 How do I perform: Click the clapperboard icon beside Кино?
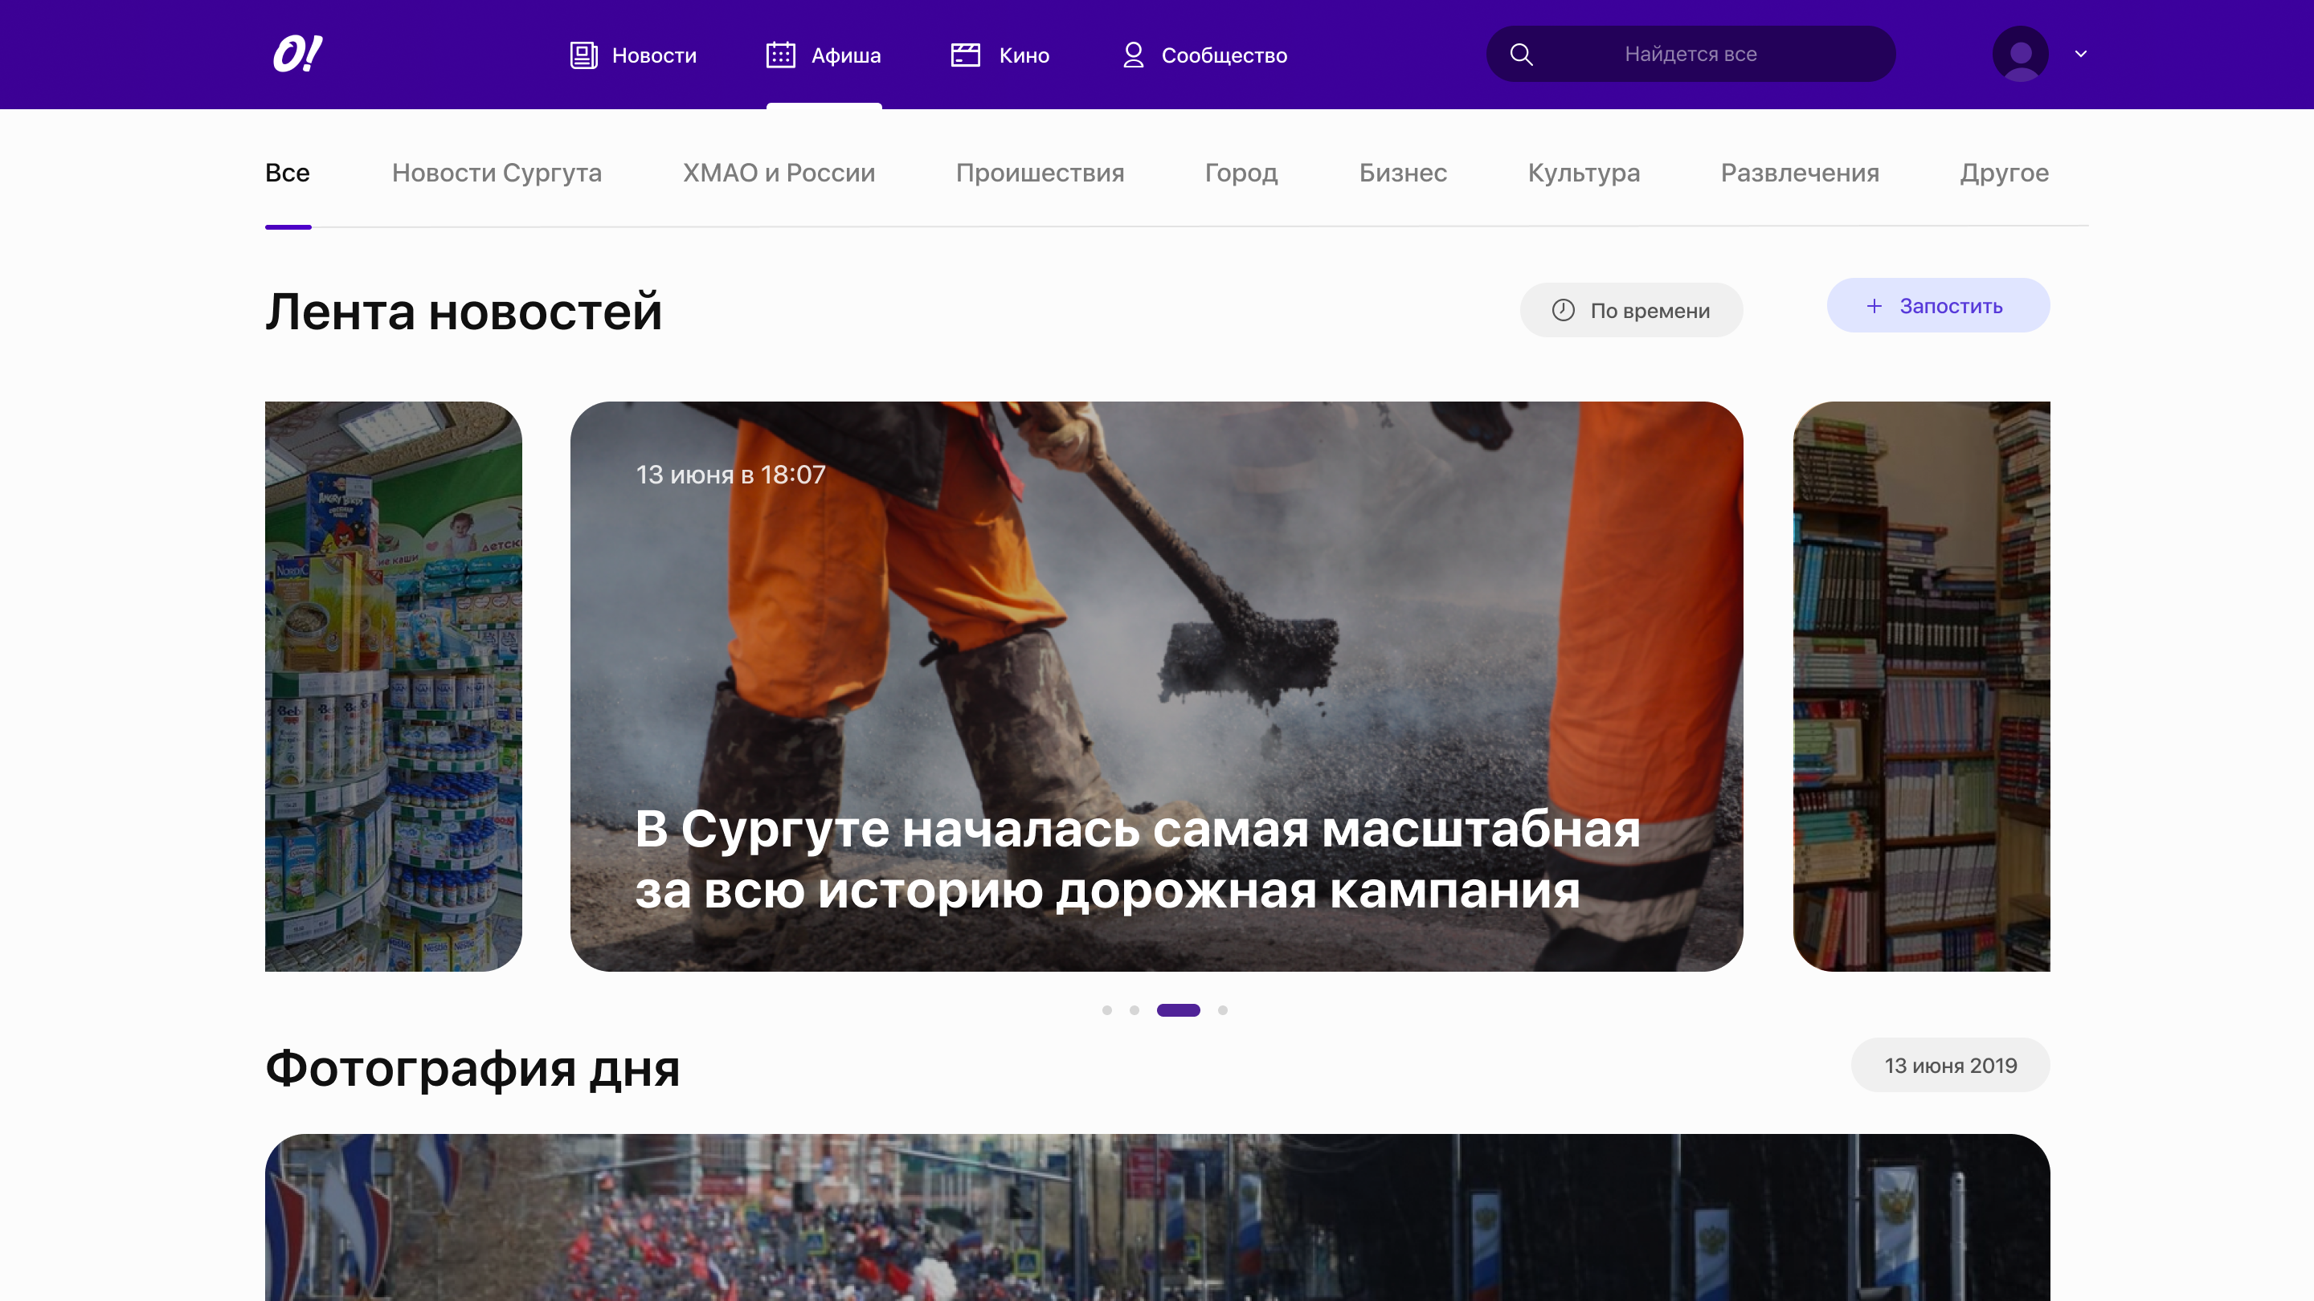(965, 55)
